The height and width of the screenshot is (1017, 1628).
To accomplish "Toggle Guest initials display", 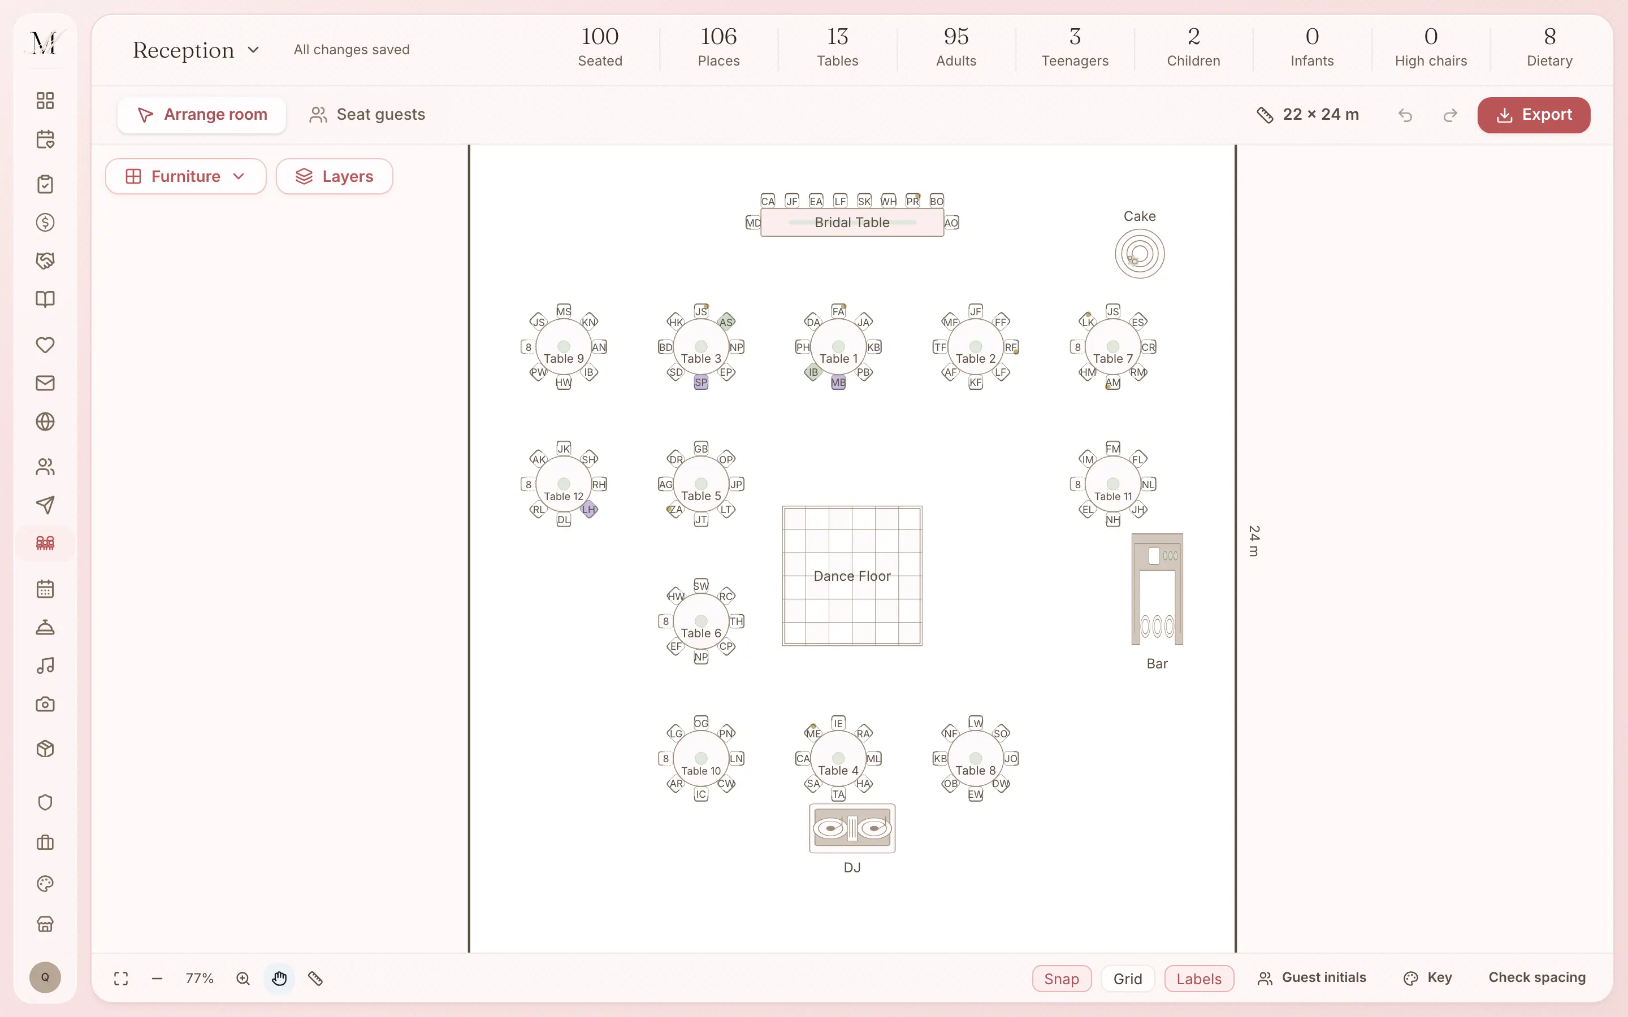I will click(1312, 978).
